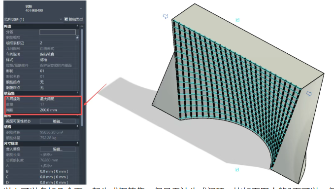Viewport: 334px width, 189px height.
Task: Click 编辑 button for 舍入替换
Action: click(58, 149)
